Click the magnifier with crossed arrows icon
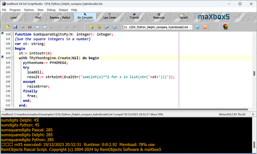Image resolution: width=257 pixels, height=154 pixels. 59,27
